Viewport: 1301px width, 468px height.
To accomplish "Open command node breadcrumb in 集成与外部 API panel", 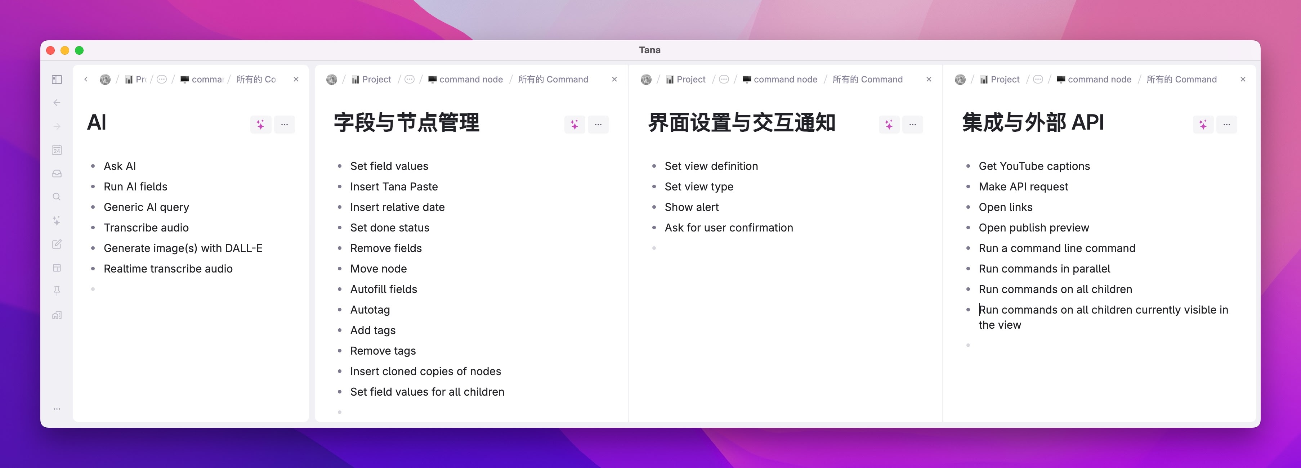I will point(1094,79).
